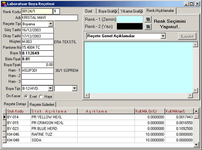Switch to the Yıkama Grafiği tab
This screenshot has height=150, width=202.
pos(131,11)
